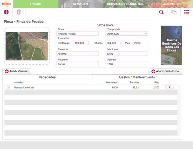
Task: Click the Añadir Gasto Finca button
Action: (165, 71)
